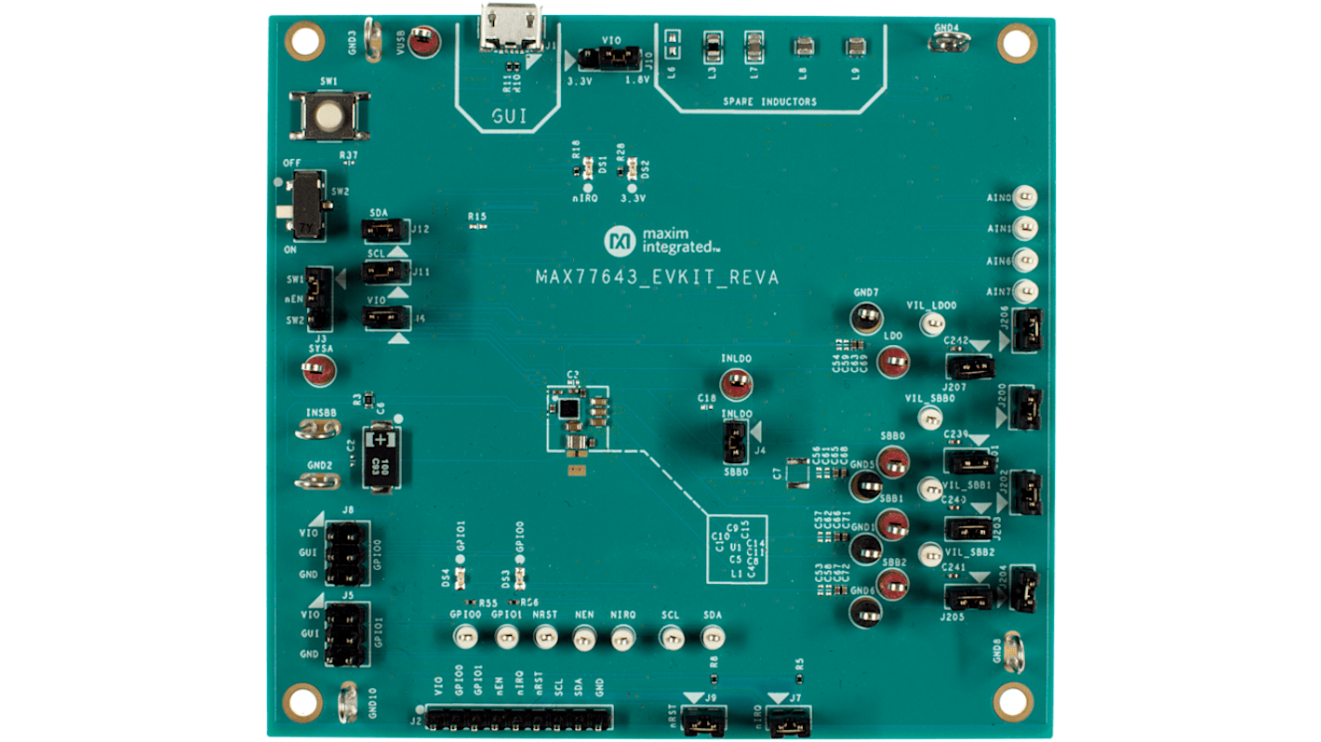The height and width of the screenshot is (742, 1321).
Task: Click the NRST white test point
Action: click(x=545, y=637)
